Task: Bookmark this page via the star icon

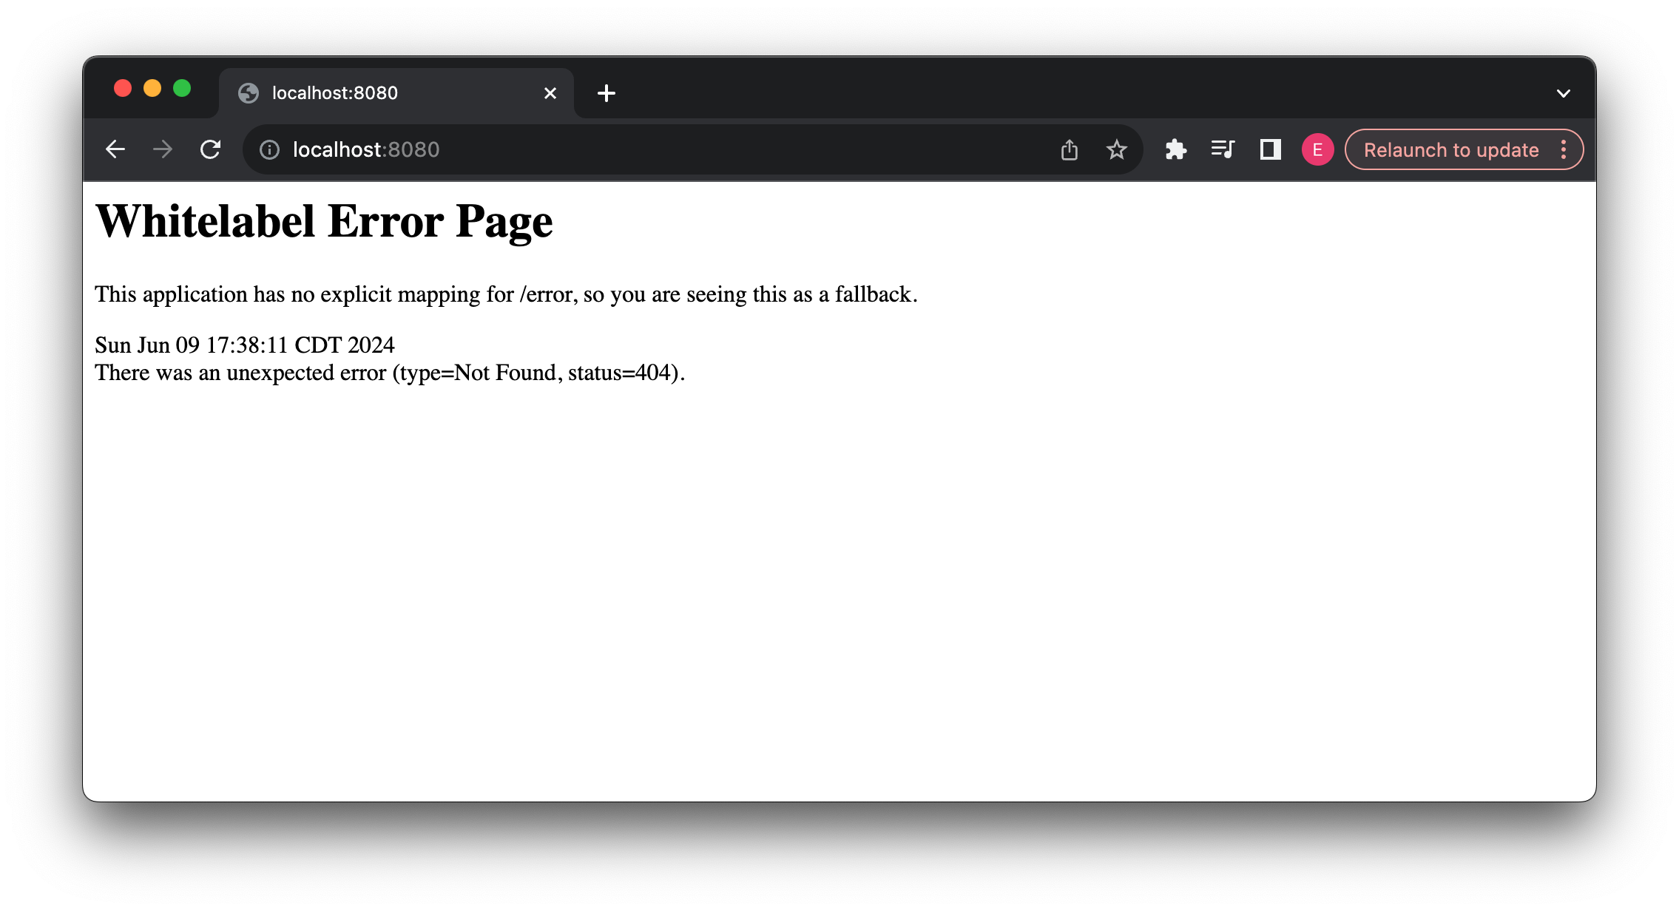Action: click(x=1116, y=149)
